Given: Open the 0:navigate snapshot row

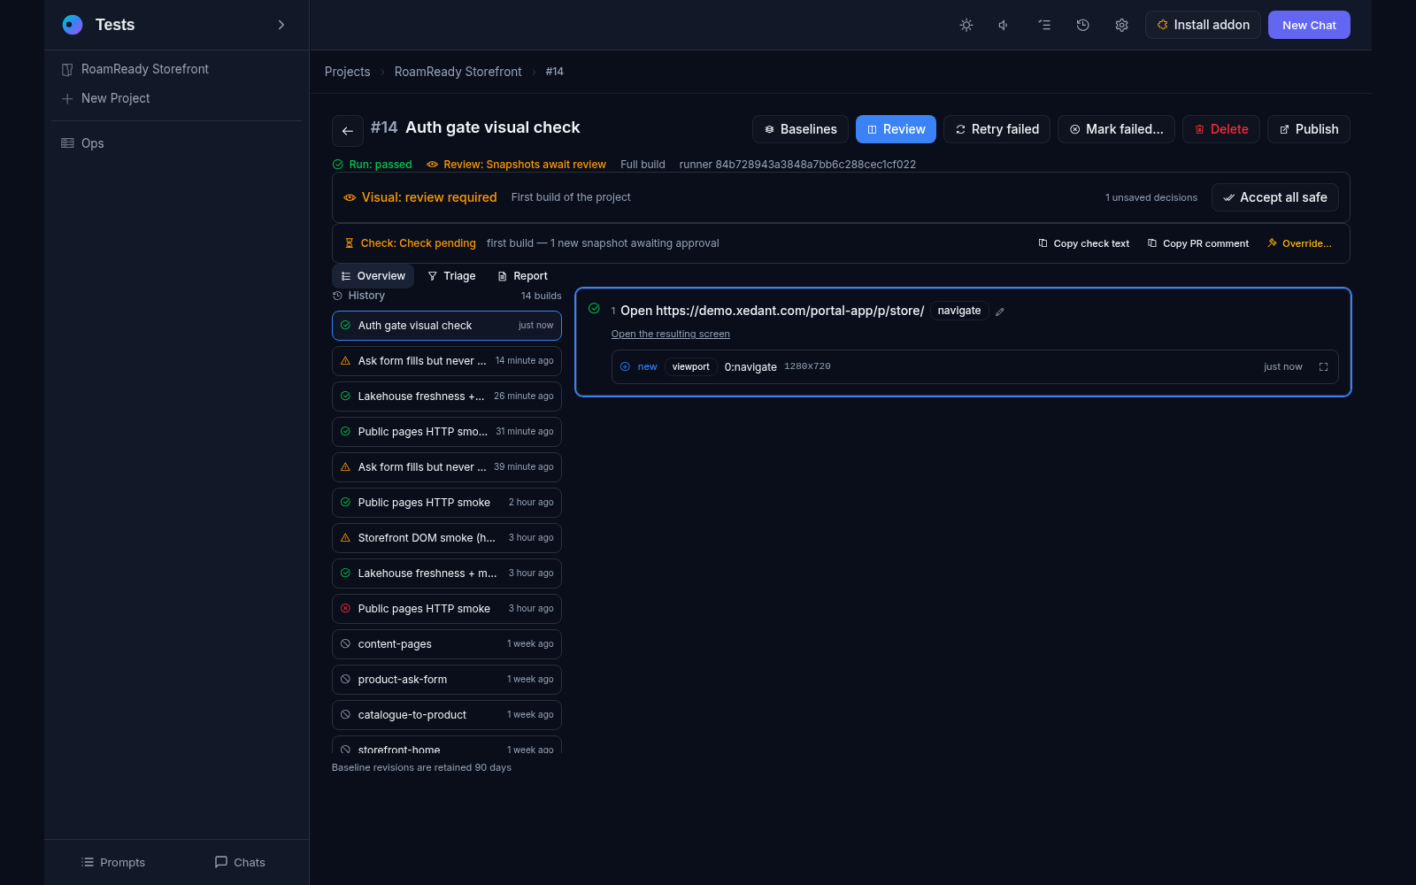Looking at the screenshot, I should 974,366.
